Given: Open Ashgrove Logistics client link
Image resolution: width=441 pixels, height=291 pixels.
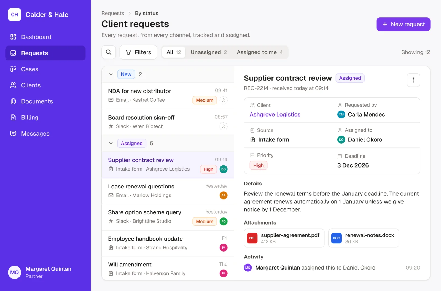Looking at the screenshot, I should 275,114.
